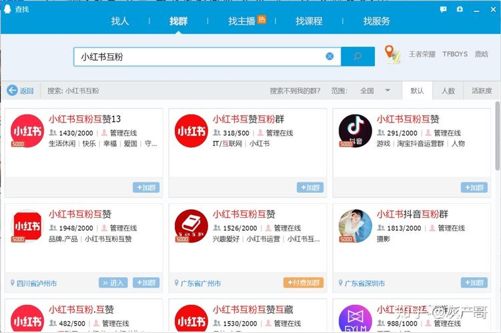Join group 小红书互粉互赞13 with 加群
501x333 pixels.
pos(146,188)
